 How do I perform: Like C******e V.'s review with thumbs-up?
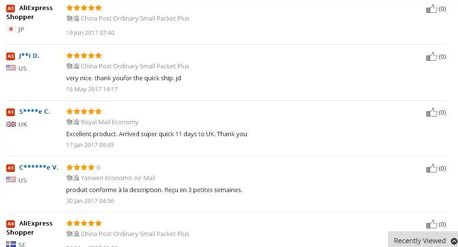pos(432,168)
